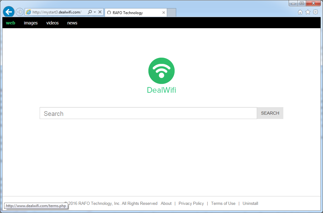Restore down the browser window
The height and width of the screenshot is (213, 323).
click(302, 3)
